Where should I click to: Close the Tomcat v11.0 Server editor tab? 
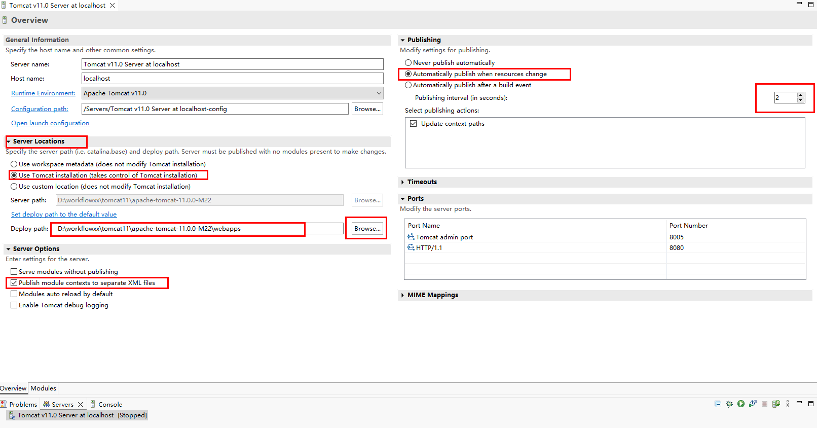(x=113, y=6)
